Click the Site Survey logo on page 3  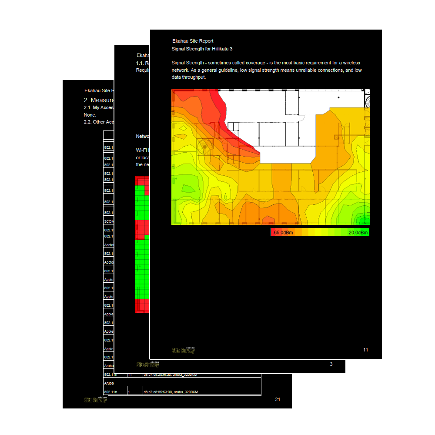(x=148, y=364)
